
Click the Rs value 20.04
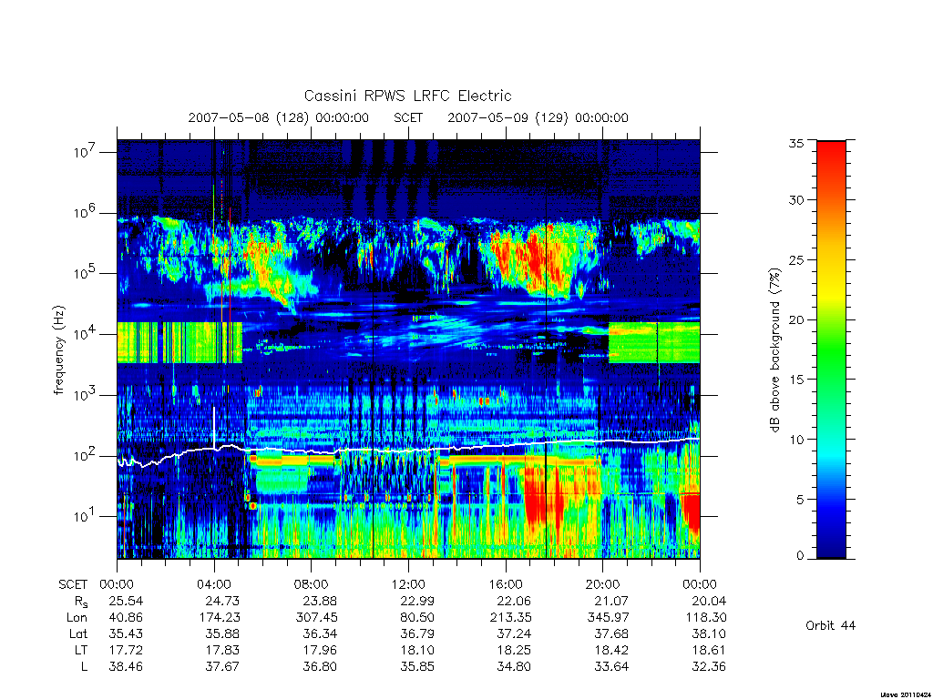click(709, 601)
